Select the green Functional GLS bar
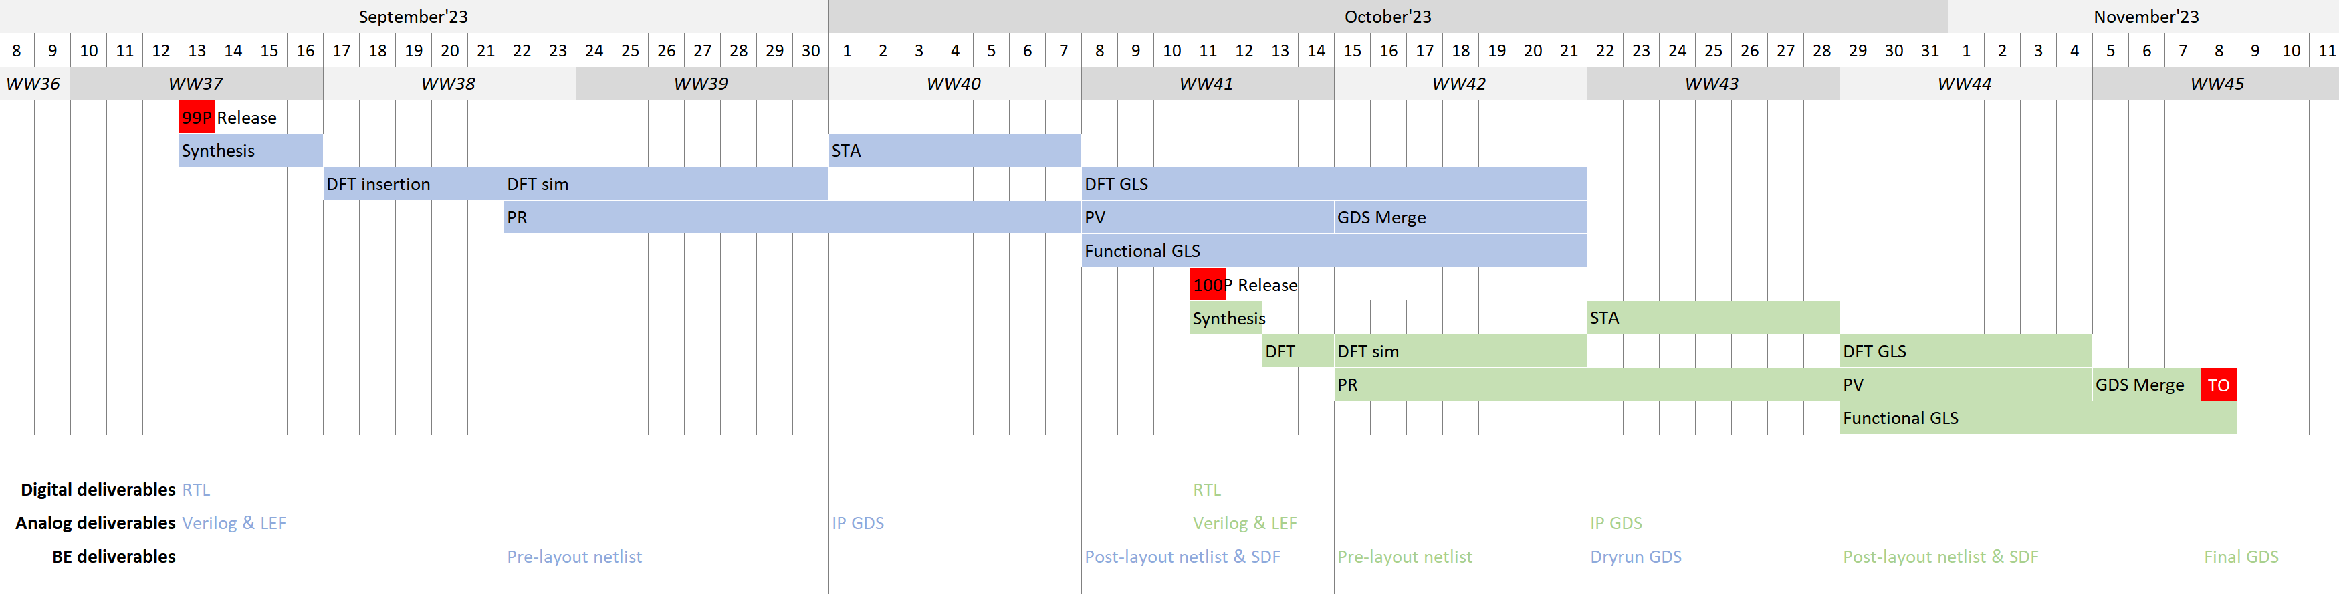The image size is (2339, 594). (x=2039, y=418)
